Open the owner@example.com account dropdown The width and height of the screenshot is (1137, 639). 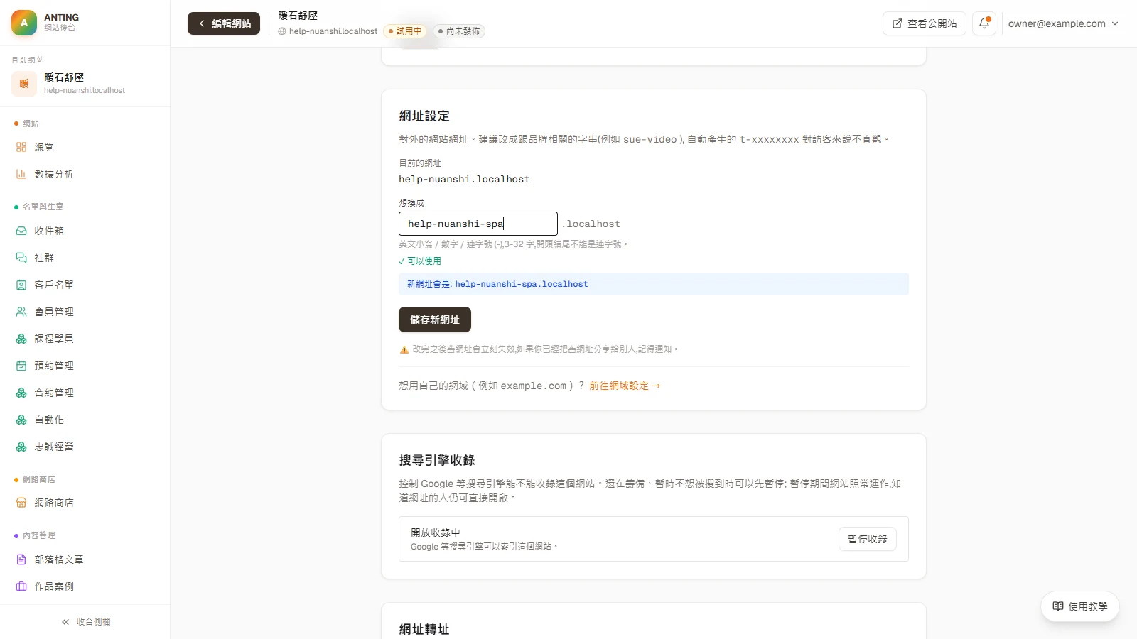(x=1063, y=23)
